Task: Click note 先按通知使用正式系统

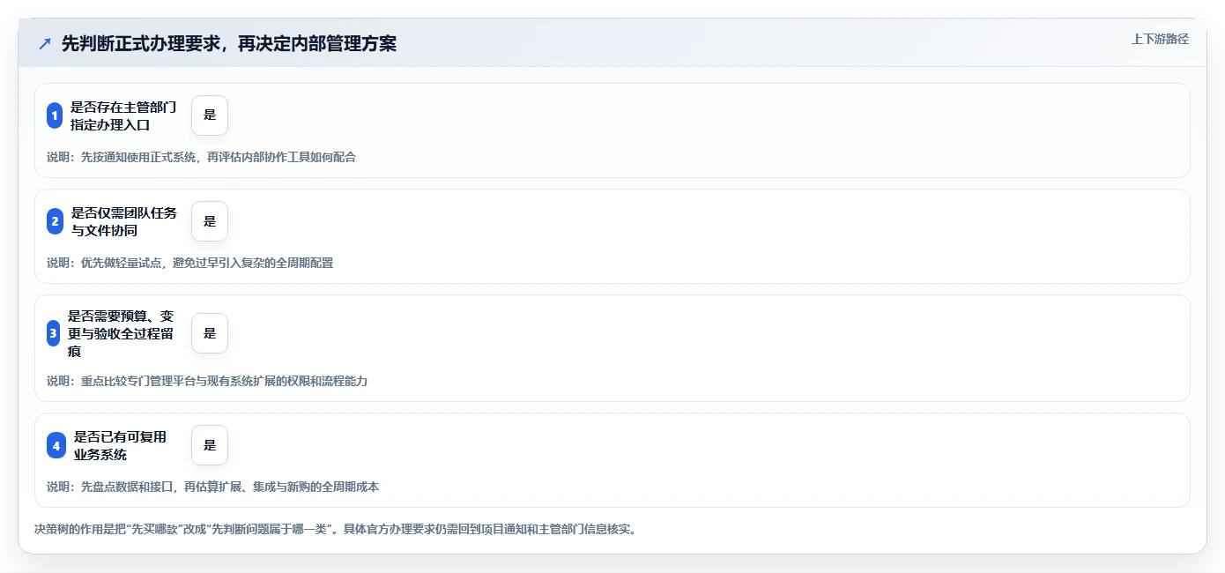Action: pos(201,157)
